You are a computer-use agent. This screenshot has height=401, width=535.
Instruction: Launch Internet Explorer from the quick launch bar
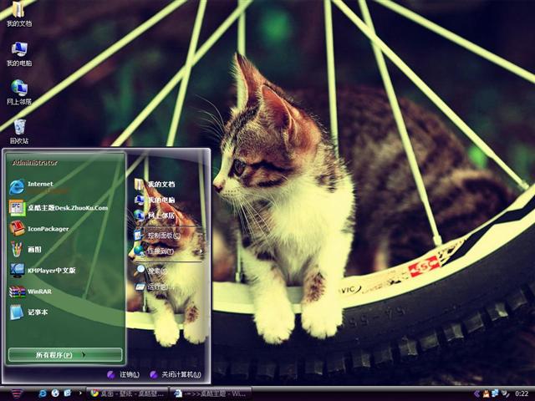click(x=43, y=393)
